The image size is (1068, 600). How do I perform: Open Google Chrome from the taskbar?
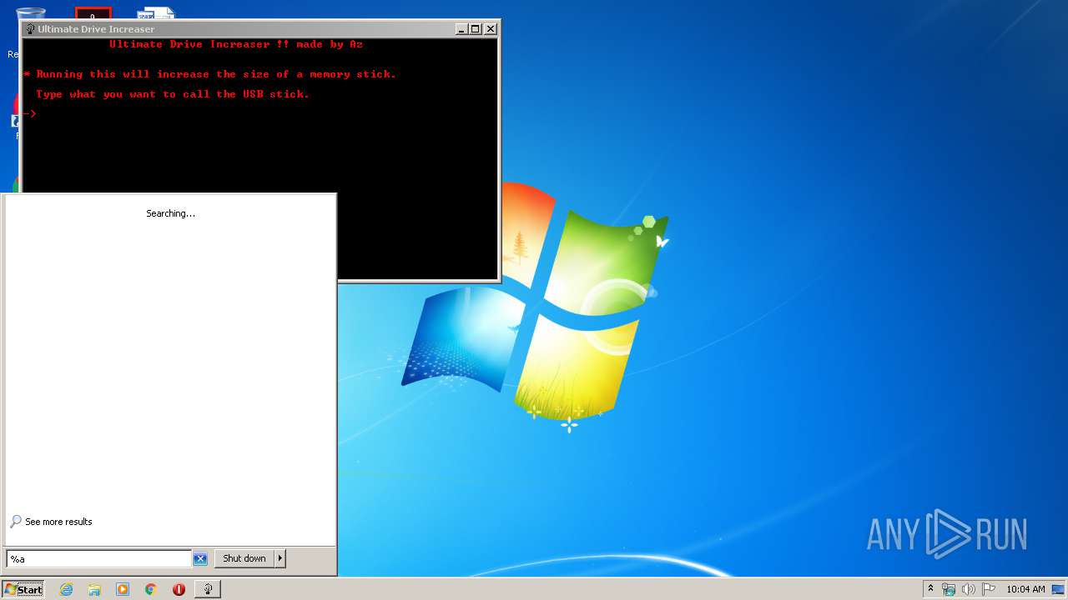[151, 589]
